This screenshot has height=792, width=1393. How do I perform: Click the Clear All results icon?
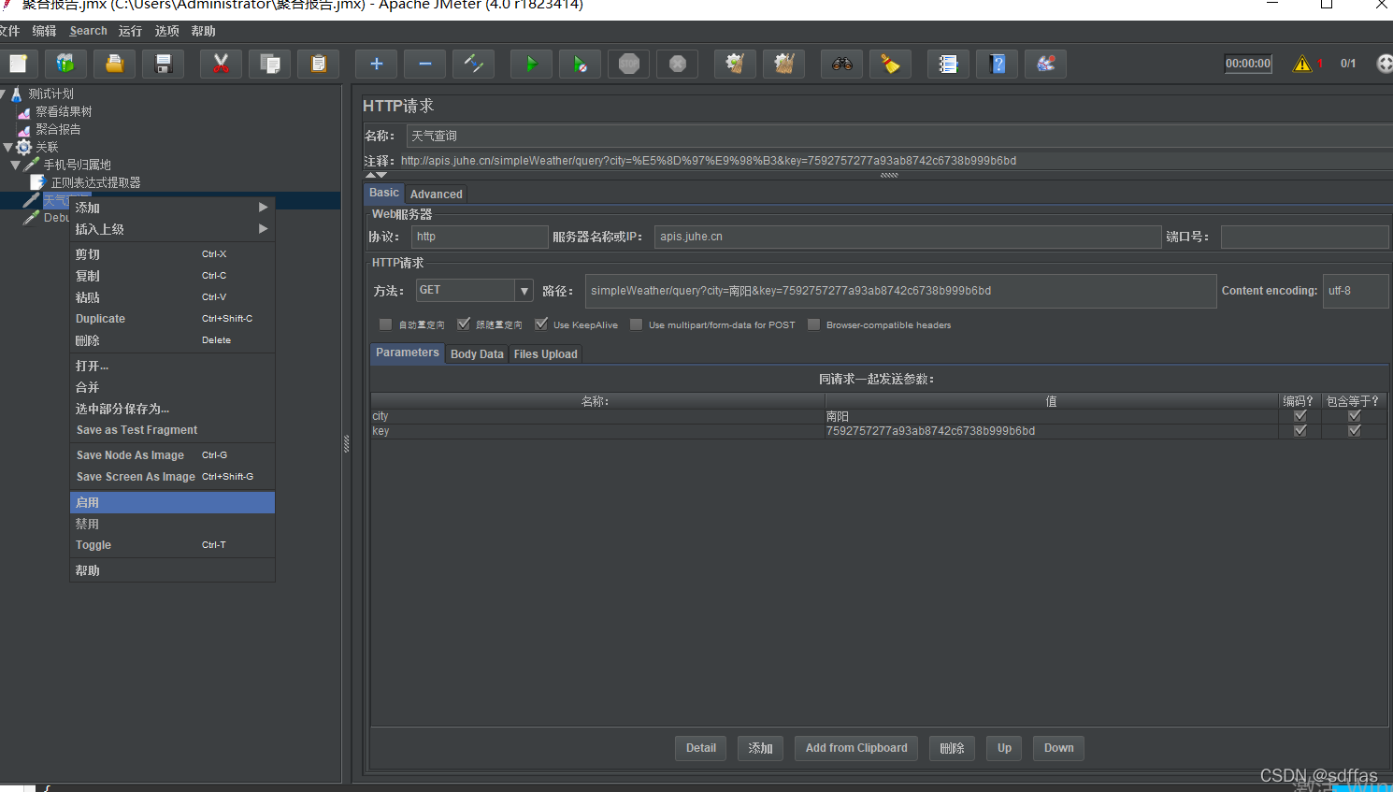pos(783,64)
